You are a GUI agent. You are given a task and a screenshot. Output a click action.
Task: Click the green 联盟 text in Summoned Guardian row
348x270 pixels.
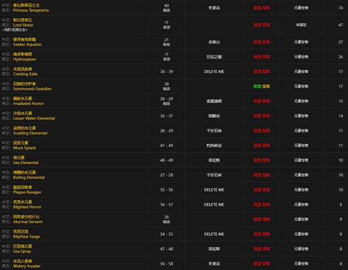pos(257,86)
